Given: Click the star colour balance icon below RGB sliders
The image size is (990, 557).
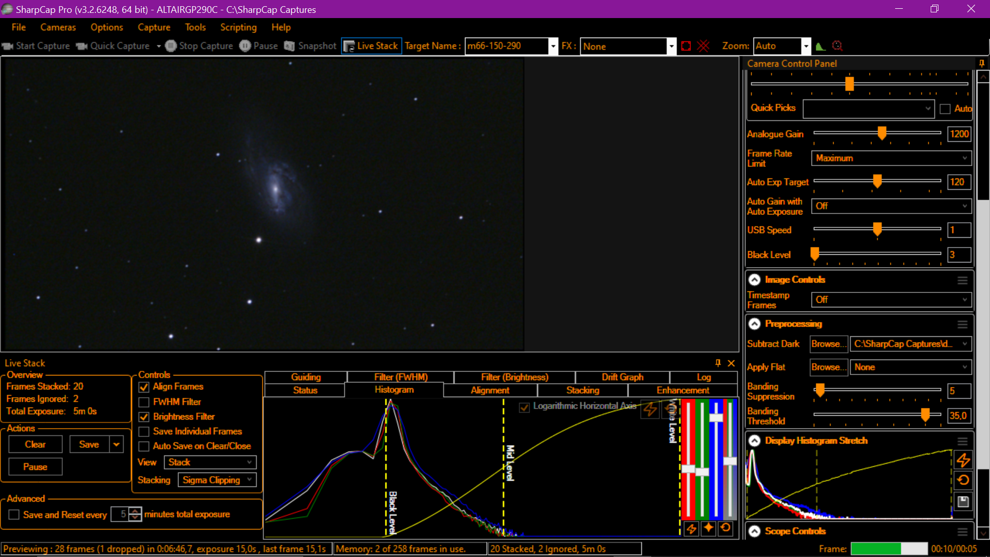Looking at the screenshot, I should click(x=708, y=528).
